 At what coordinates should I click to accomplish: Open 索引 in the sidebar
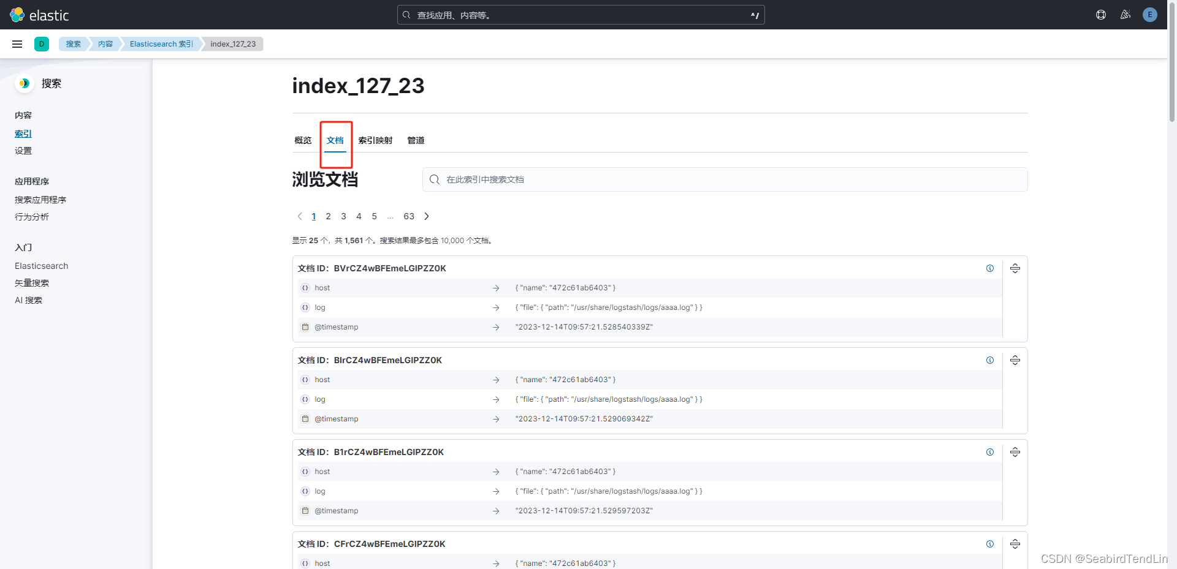pyautogui.click(x=23, y=134)
